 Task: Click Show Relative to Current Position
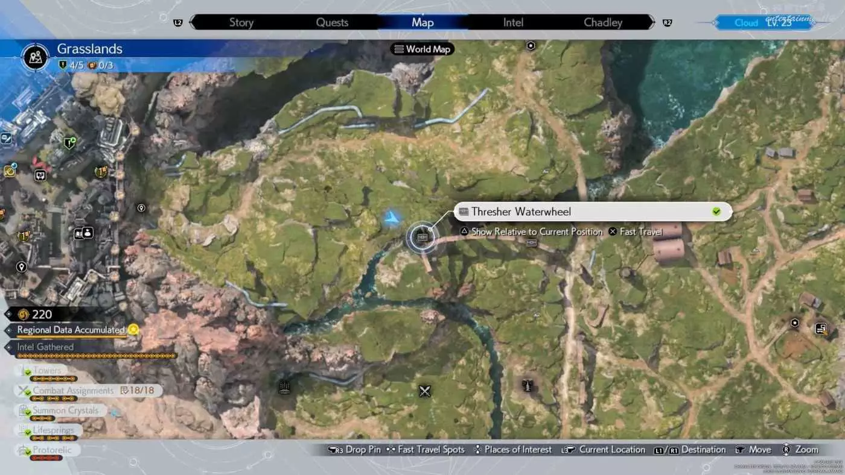(x=537, y=232)
